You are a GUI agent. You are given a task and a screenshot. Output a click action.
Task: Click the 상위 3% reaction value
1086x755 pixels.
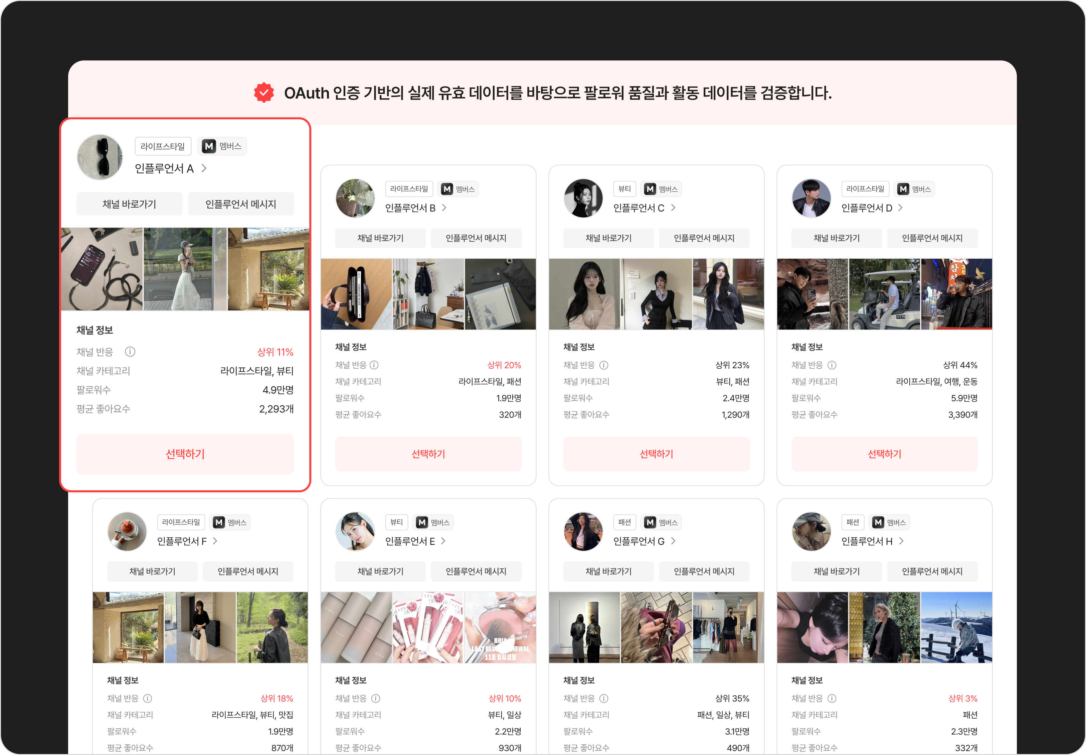(x=963, y=698)
